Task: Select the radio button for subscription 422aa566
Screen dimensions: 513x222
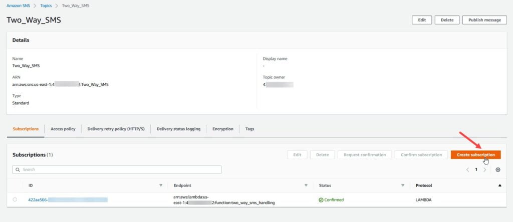Action: pos(15,200)
